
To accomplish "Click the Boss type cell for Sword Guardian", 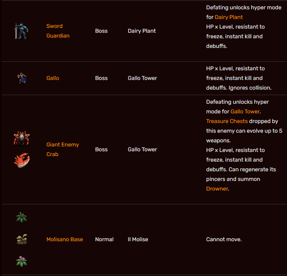I will coord(101,31).
